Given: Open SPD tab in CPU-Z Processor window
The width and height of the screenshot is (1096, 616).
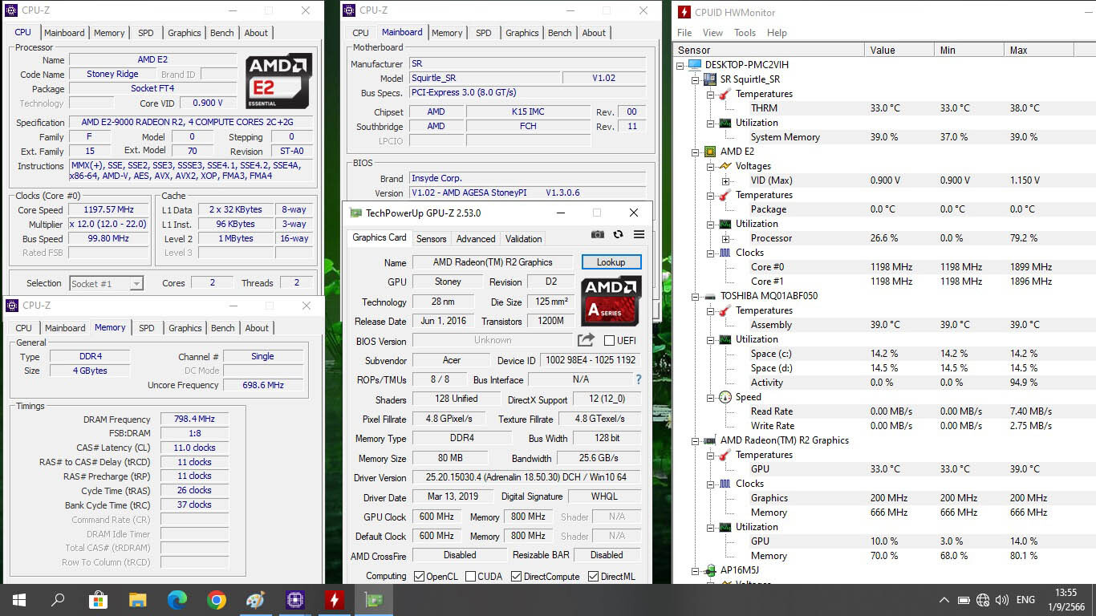Looking at the screenshot, I should pos(145,33).
